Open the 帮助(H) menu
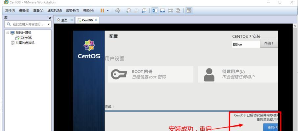Screen dimensions: 298x131 point(88,10)
